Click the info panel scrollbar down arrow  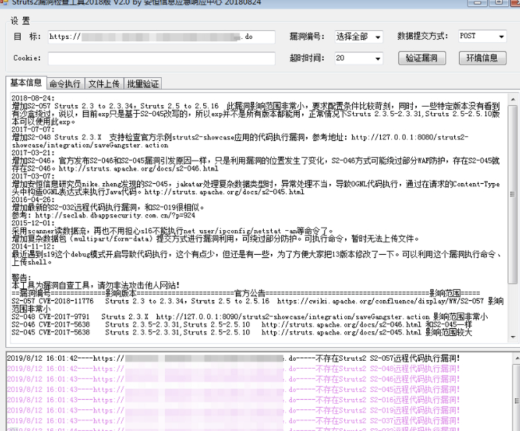[513, 337]
